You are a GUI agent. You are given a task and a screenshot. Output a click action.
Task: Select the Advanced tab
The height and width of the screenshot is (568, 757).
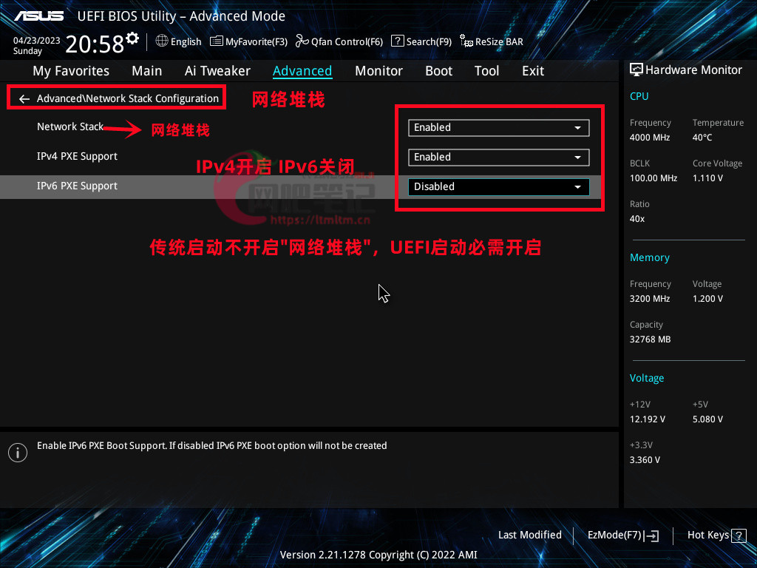coord(302,71)
